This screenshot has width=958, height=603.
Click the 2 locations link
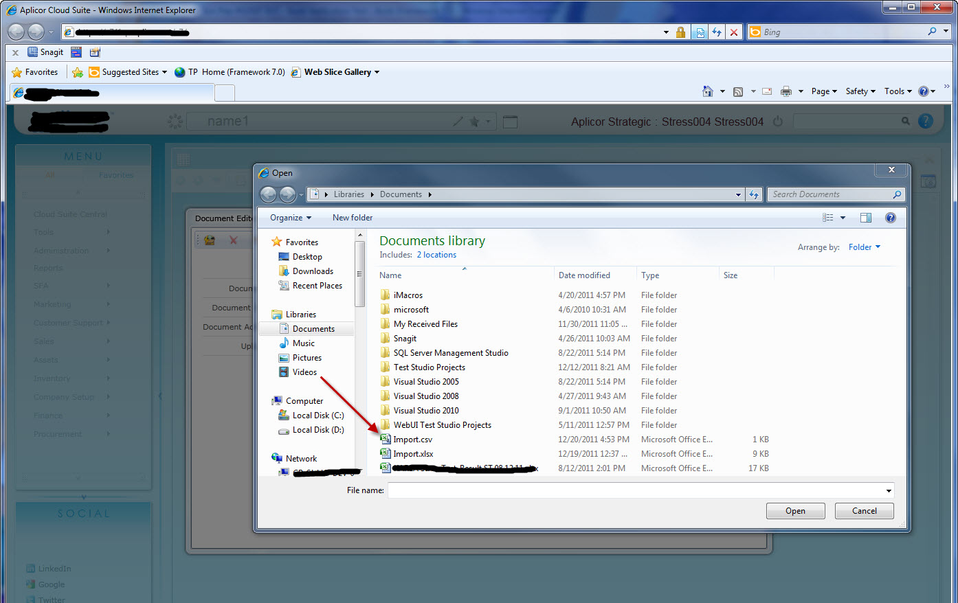click(436, 255)
